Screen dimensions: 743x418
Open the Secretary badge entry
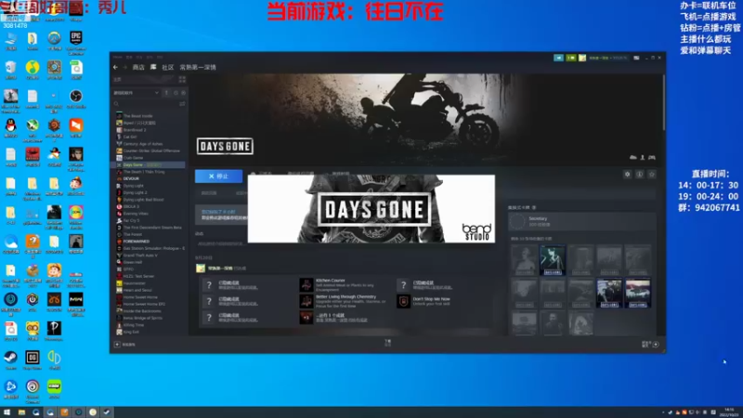[582, 221]
